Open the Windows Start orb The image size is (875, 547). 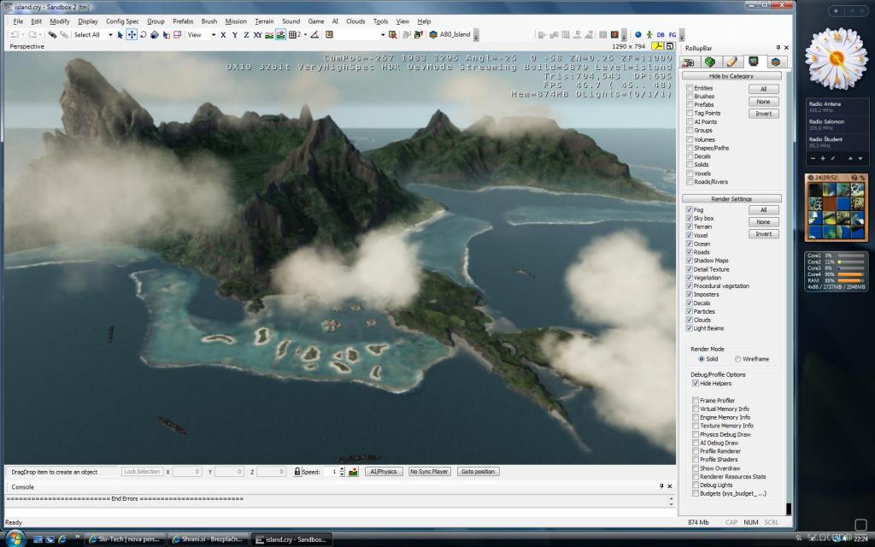coord(15,538)
